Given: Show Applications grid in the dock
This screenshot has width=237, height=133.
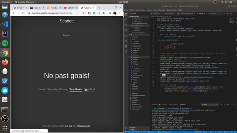Looking at the screenshot, I should click(x=5, y=128).
